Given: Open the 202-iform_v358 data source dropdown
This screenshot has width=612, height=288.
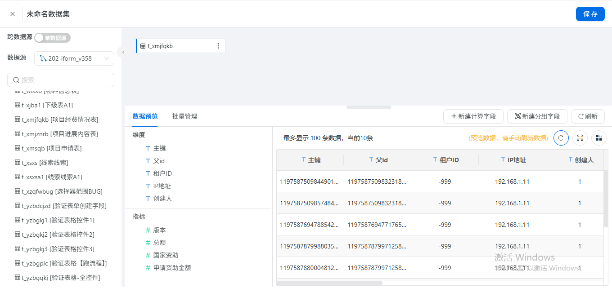Looking at the screenshot, I should [x=74, y=58].
